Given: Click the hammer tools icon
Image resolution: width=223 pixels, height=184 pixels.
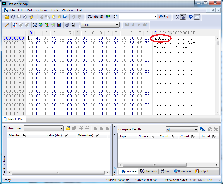Looking at the screenshot, I should [x=7, y=25].
